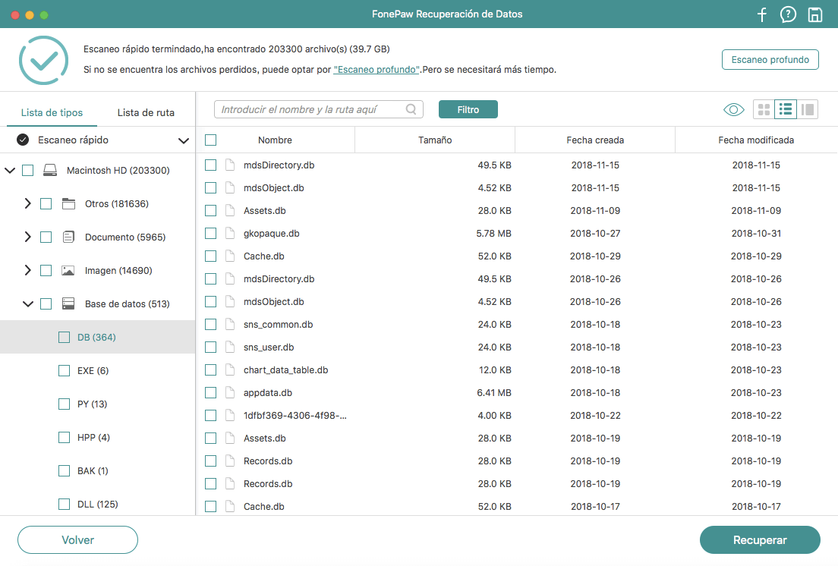Select the first Records.db file

516,461
